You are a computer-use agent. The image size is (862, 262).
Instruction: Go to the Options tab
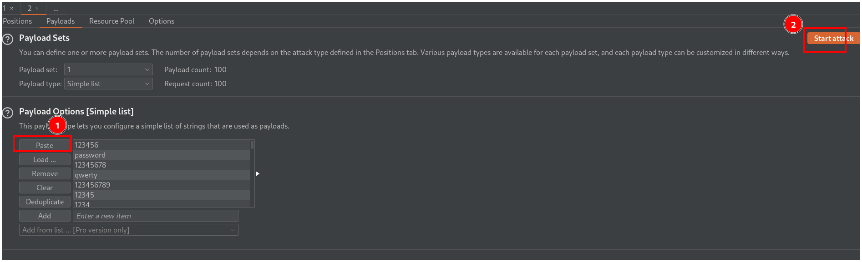click(162, 21)
